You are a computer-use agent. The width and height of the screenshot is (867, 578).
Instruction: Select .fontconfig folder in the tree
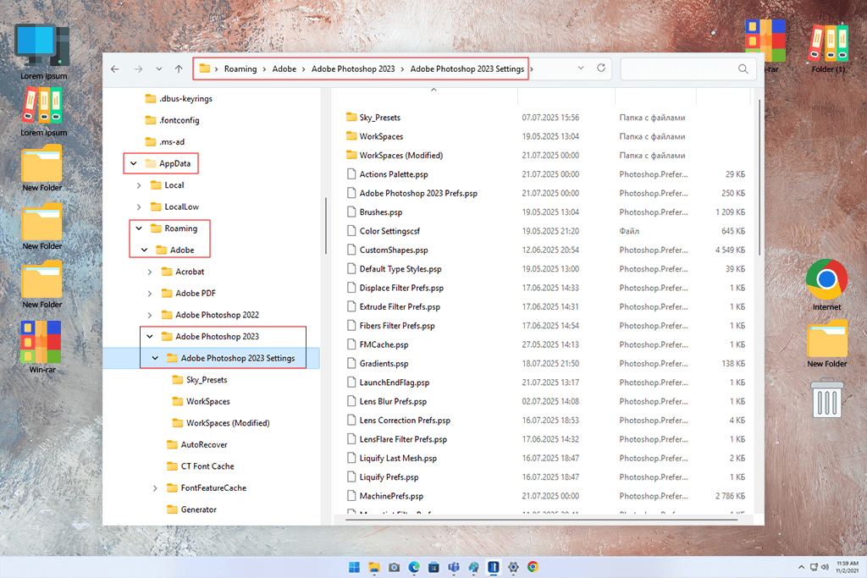point(172,120)
